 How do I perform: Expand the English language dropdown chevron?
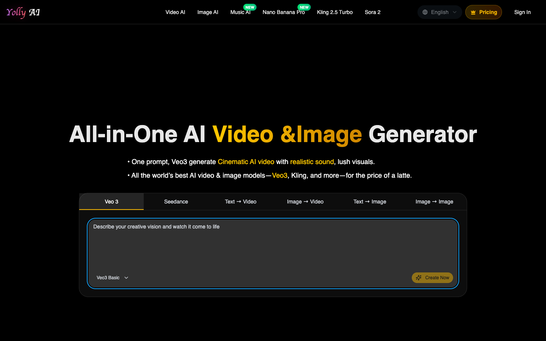click(x=455, y=12)
